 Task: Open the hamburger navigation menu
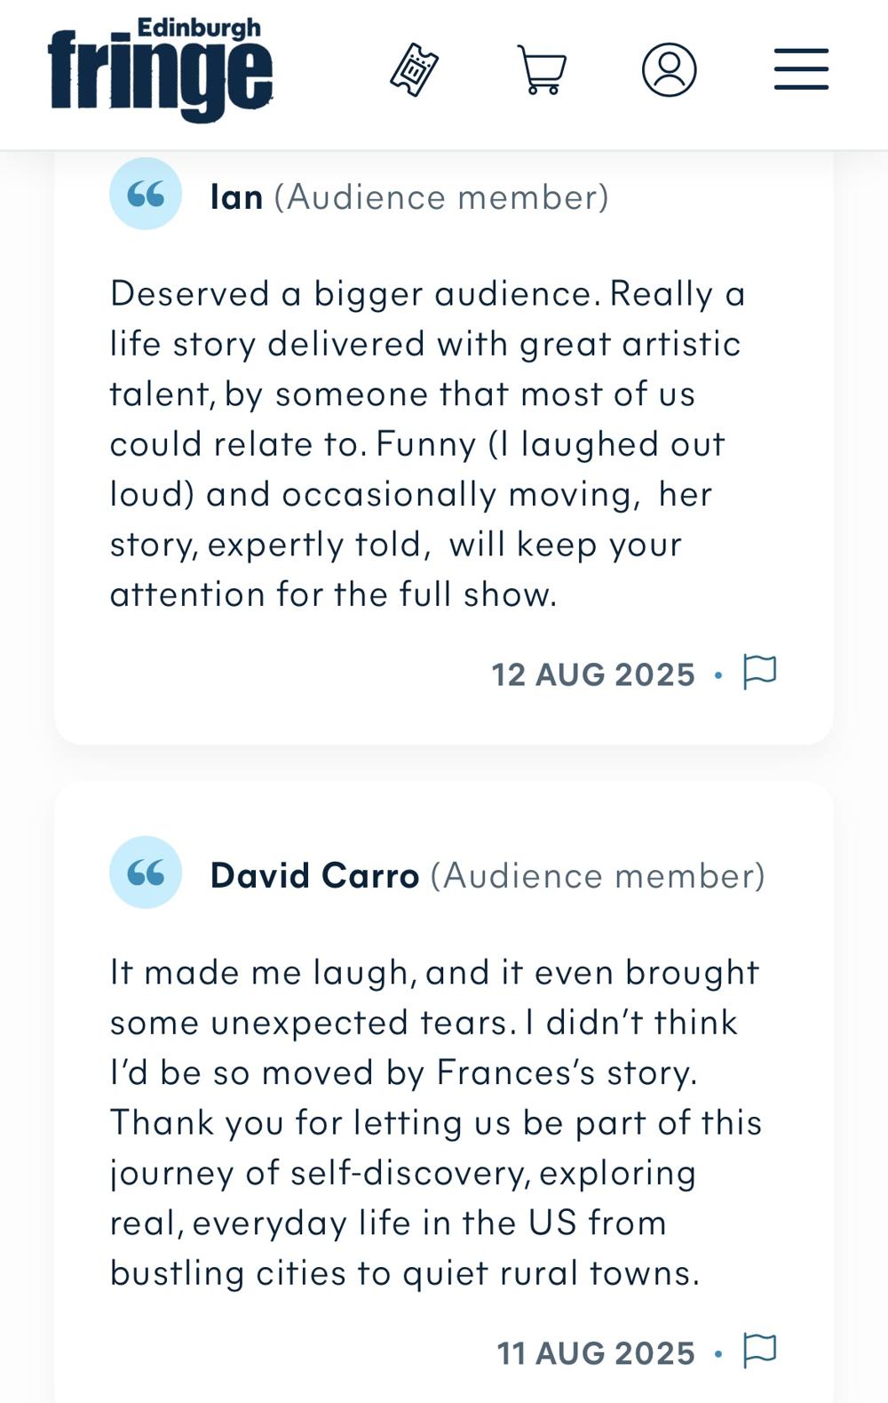pyautogui.click(x=801, y=70)
